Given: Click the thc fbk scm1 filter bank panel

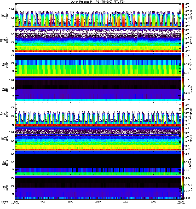Looking at the screenshot, I should click(x=98, y=188).
